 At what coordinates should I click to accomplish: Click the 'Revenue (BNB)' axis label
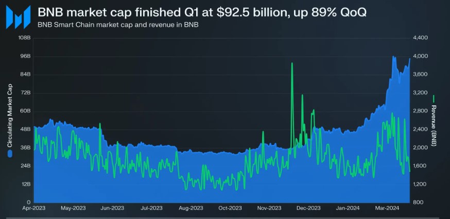[434, 126]
